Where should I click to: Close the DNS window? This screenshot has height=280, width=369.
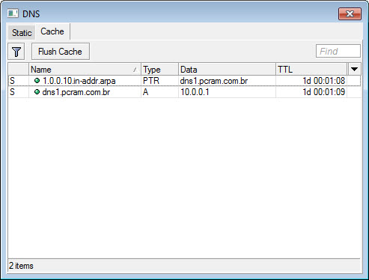tap(350, 13)
